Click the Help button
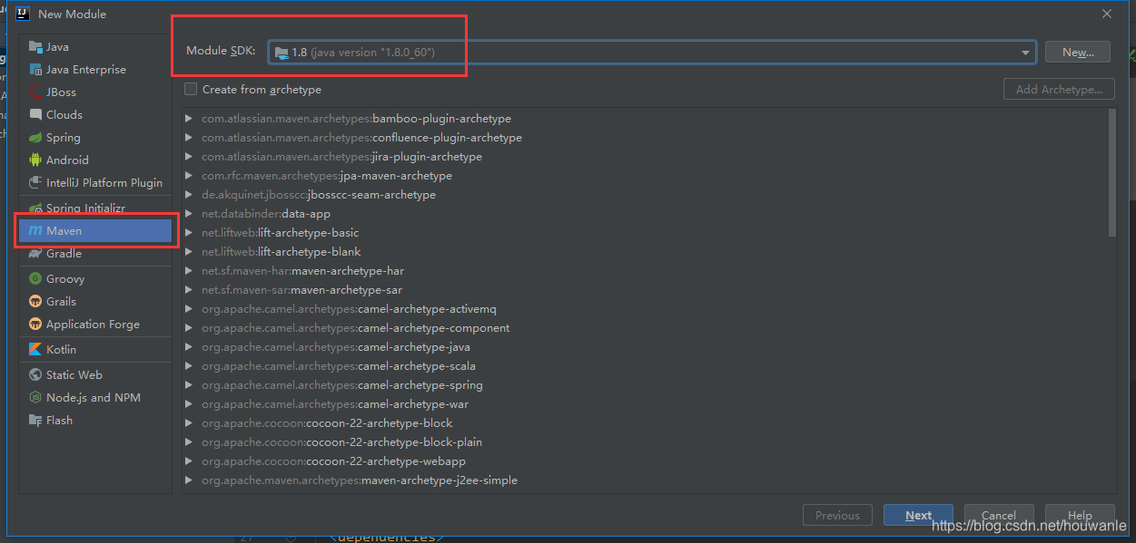The height and width of the screenshot is (543, 1136). [1080, 515]
